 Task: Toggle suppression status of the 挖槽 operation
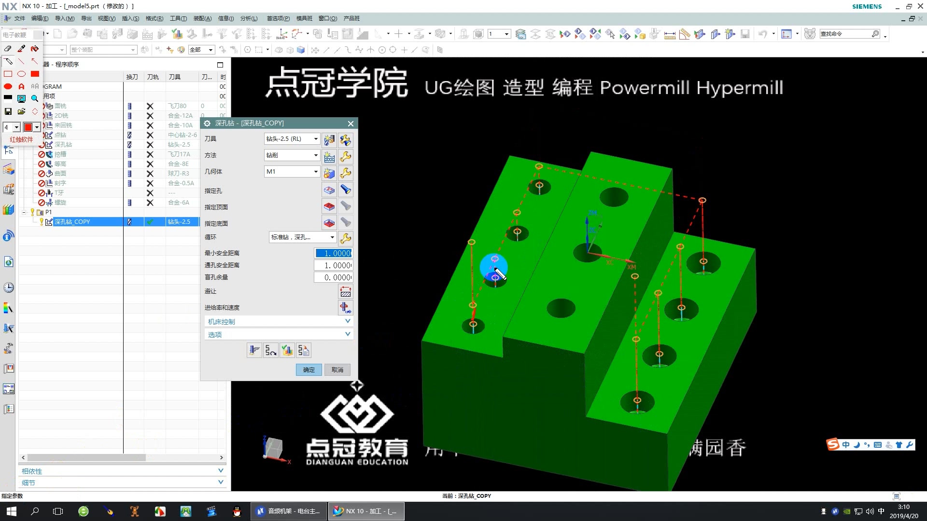(x=41, y=154)
